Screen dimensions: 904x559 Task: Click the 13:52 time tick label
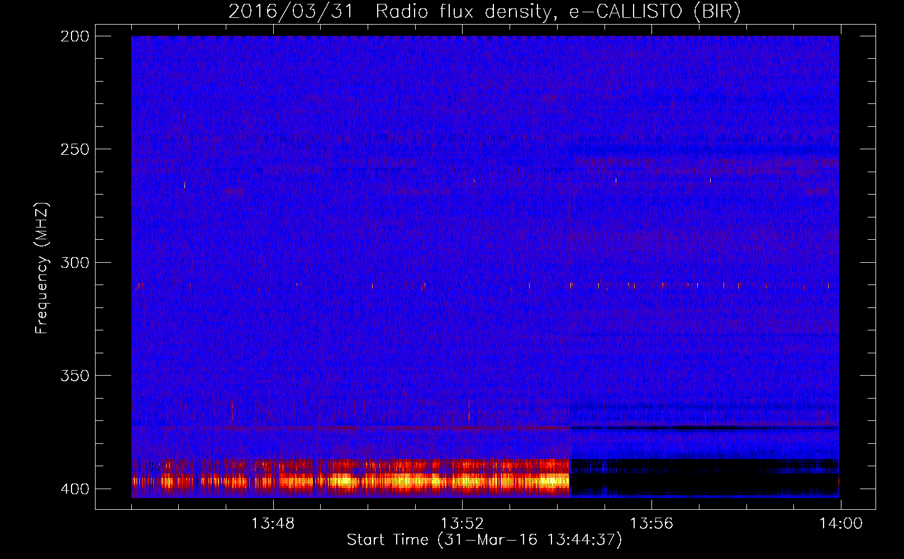coord(462,524)
